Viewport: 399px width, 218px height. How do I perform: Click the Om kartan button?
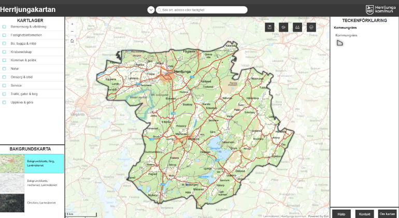tap(388, 213)
